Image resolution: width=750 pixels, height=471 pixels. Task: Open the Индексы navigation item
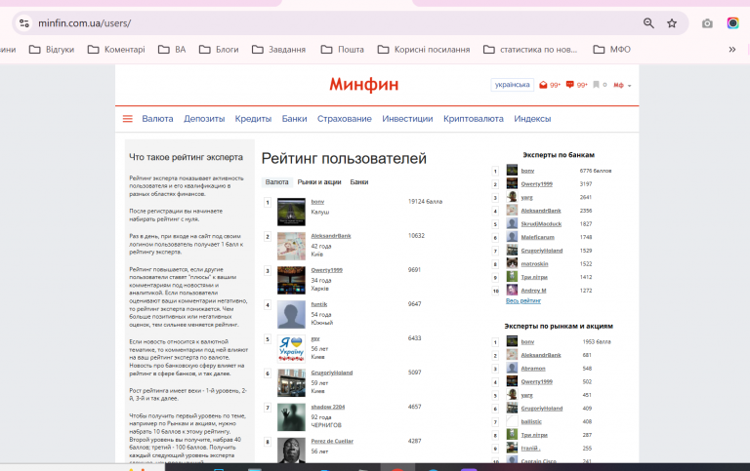[x=532, y=118]
